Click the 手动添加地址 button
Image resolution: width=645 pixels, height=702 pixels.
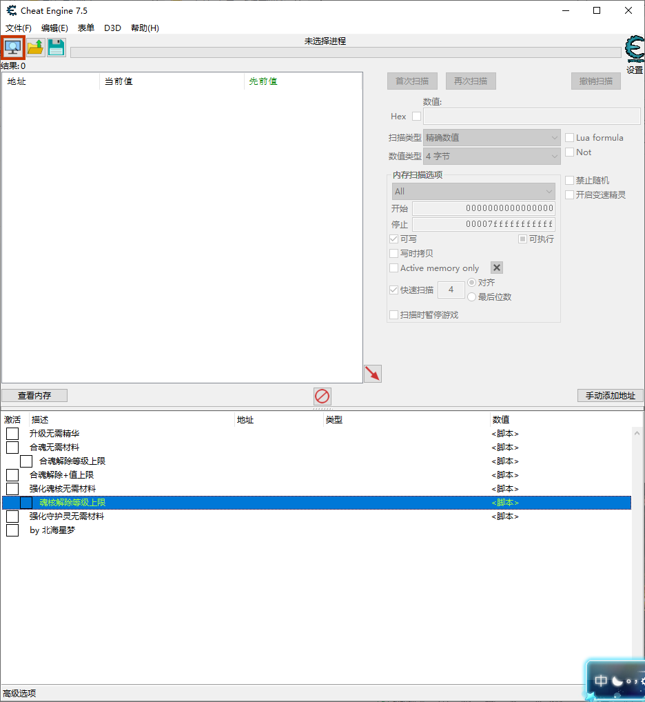(x=609, y=395)
